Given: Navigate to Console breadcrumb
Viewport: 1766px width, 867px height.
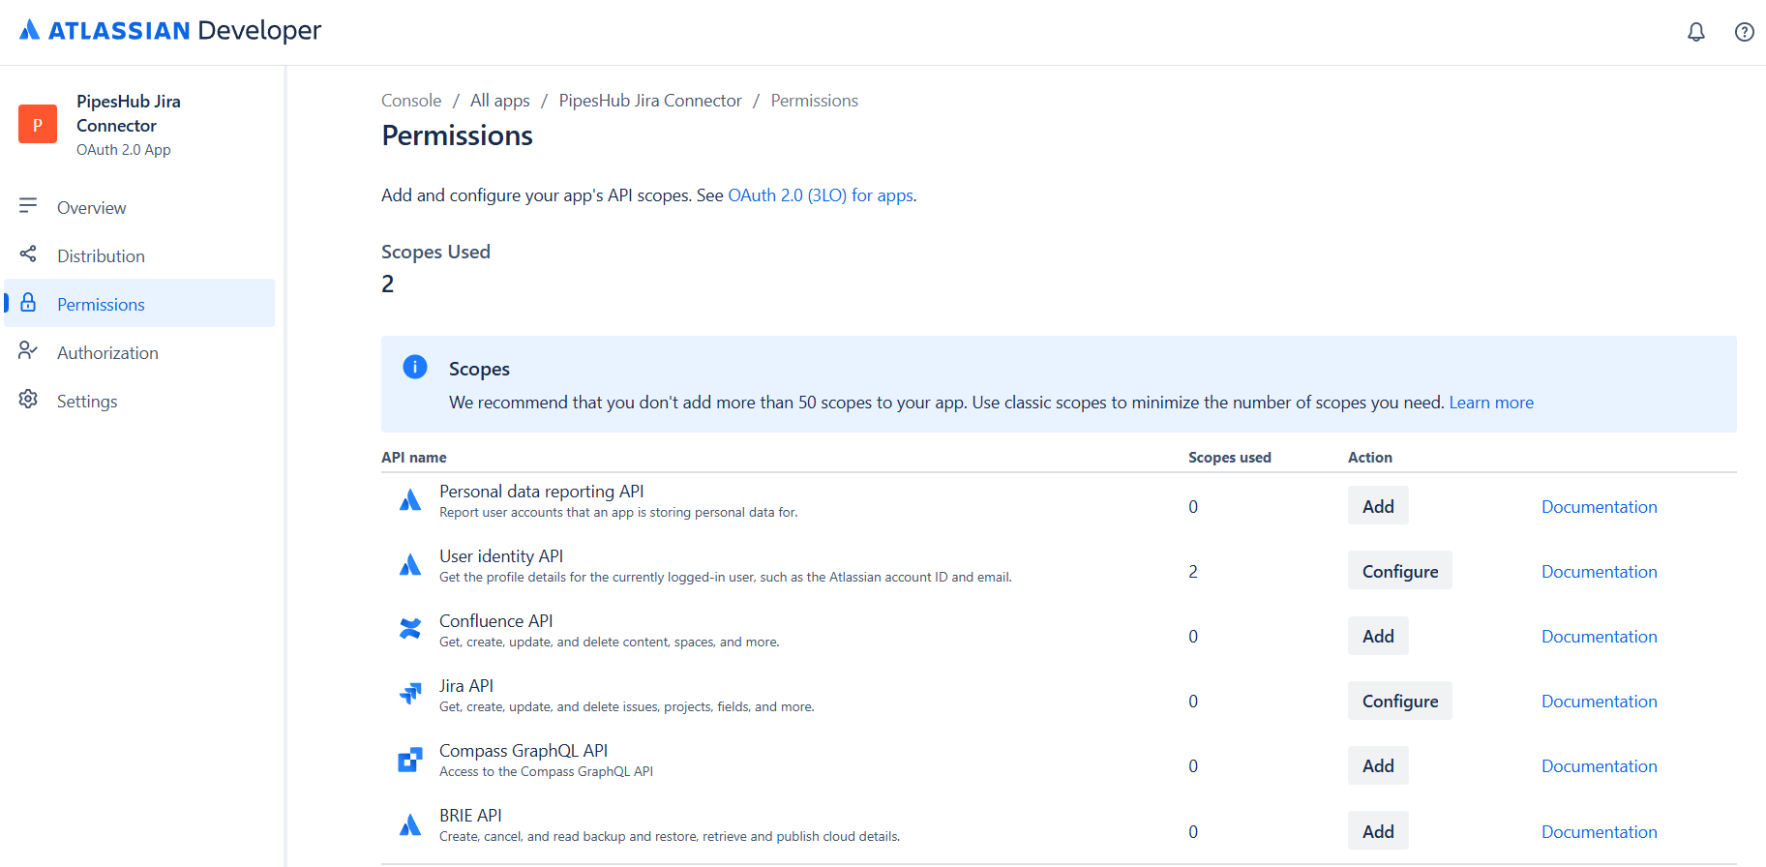Looking at the screenshot, I should tap(411, 101).
